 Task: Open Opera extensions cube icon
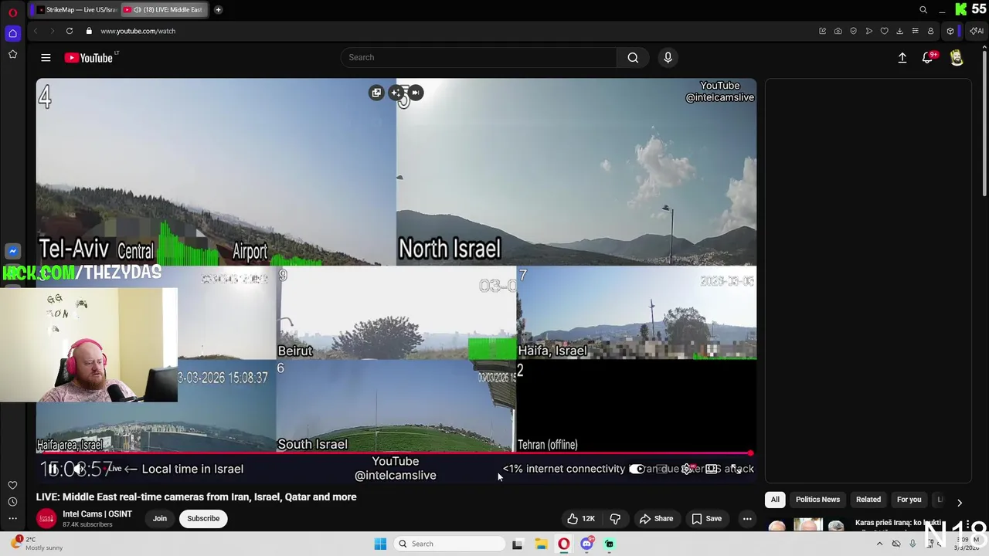coord(950,31)
